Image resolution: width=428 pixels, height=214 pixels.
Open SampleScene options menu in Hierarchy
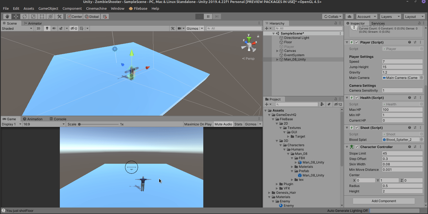(x=340, y=34)
